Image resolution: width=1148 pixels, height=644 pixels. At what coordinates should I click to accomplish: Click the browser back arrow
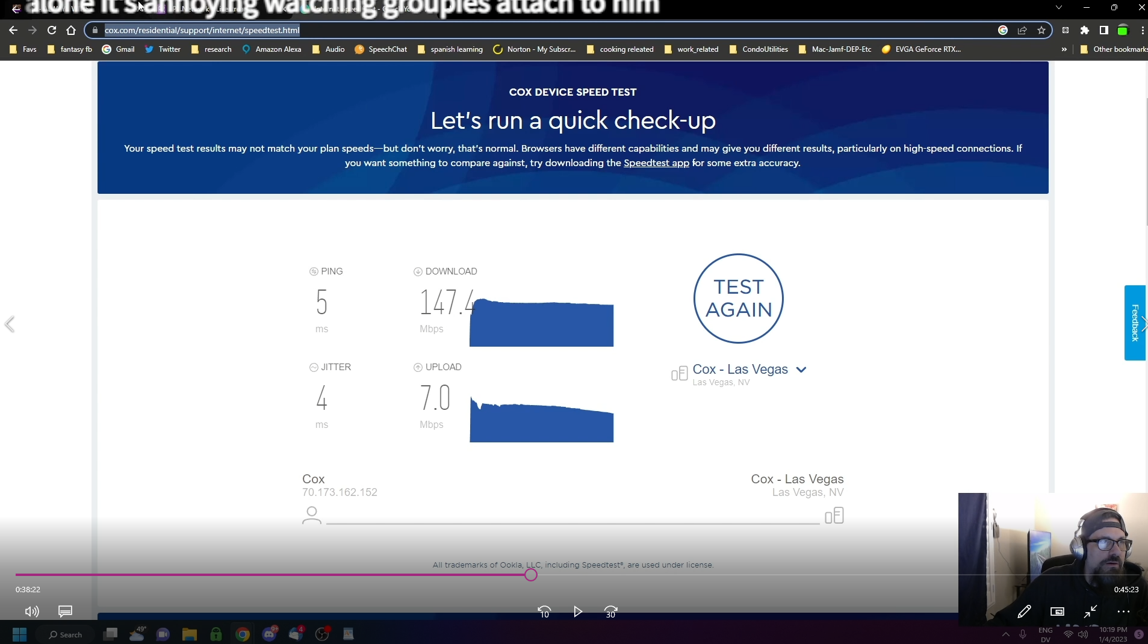13,30
